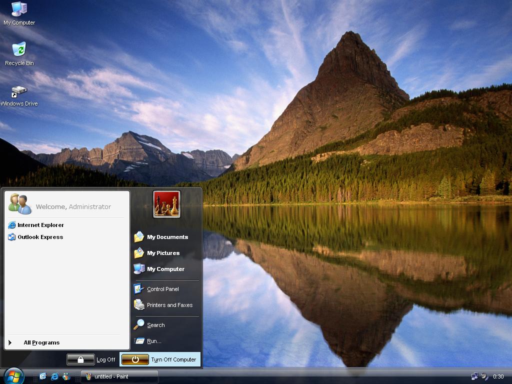This screenshot has height=384, width=512.
Task: Click the Messenger icon in quick launch
Action: click(x=66, y=376)
